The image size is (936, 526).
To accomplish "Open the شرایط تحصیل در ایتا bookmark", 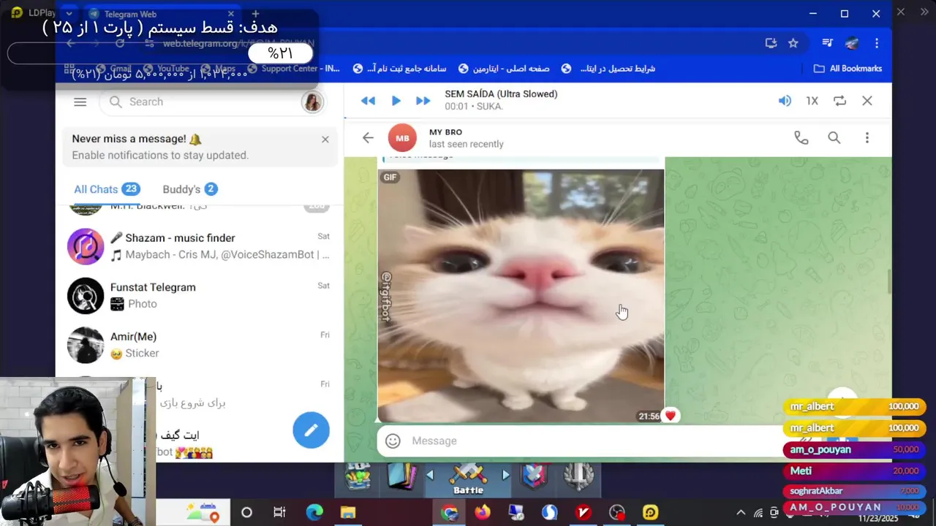I will (608, 69).
